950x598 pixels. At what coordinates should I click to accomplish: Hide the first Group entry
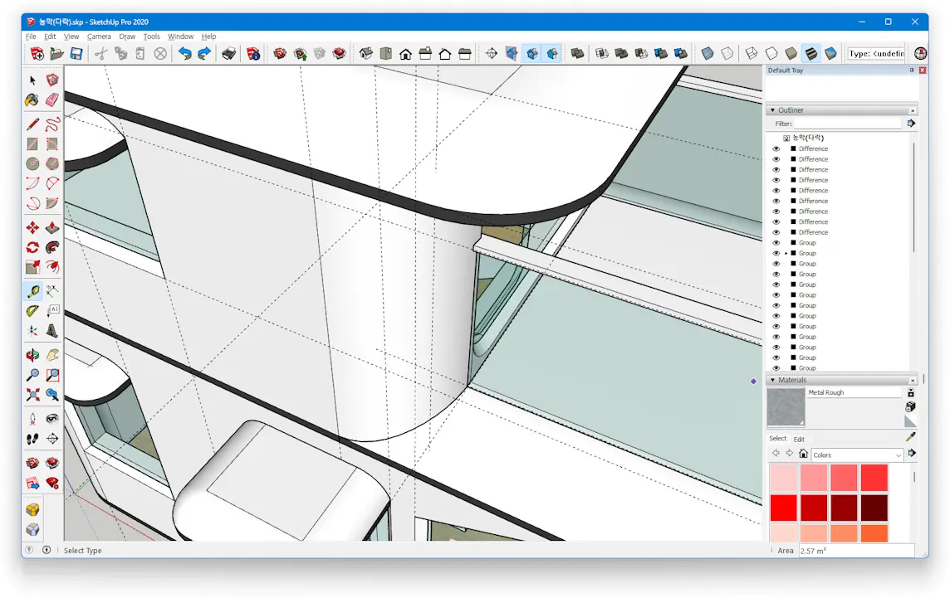pos(776,243)
